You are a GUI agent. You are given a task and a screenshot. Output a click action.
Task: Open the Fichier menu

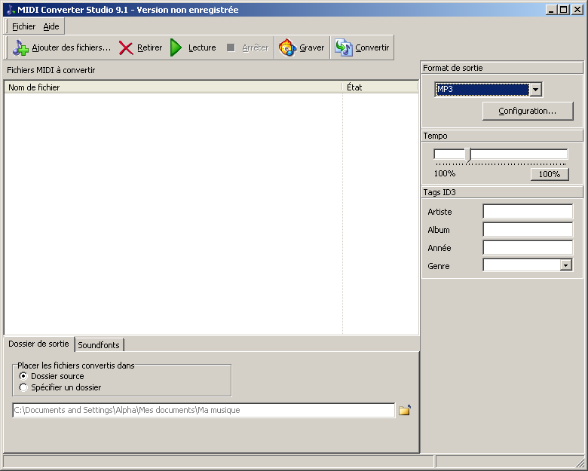coord(23,26)
